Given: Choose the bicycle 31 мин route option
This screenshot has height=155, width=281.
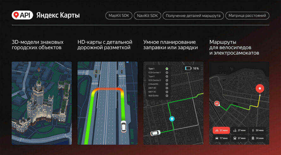Looking at the screenshot, I should point(221,130).
